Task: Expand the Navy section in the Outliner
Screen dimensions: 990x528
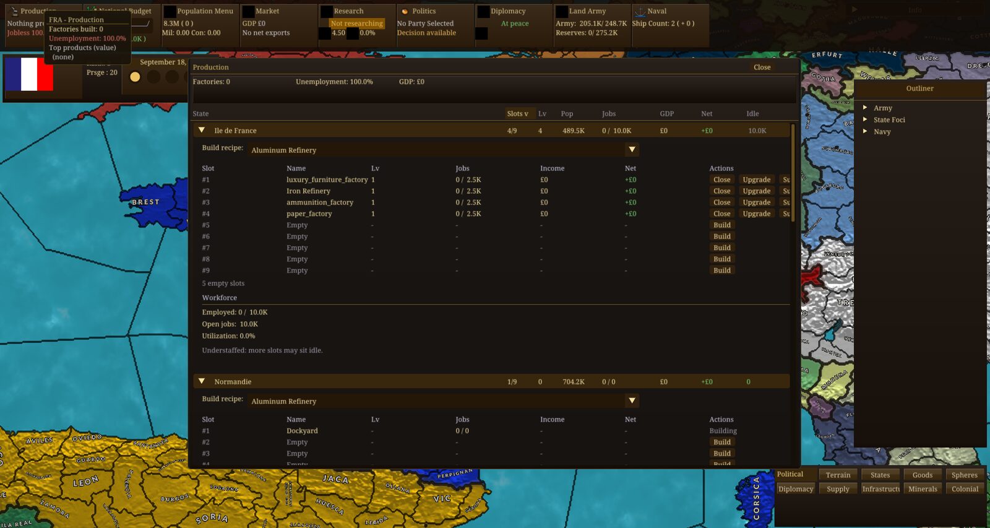Action: click(865, 131)
